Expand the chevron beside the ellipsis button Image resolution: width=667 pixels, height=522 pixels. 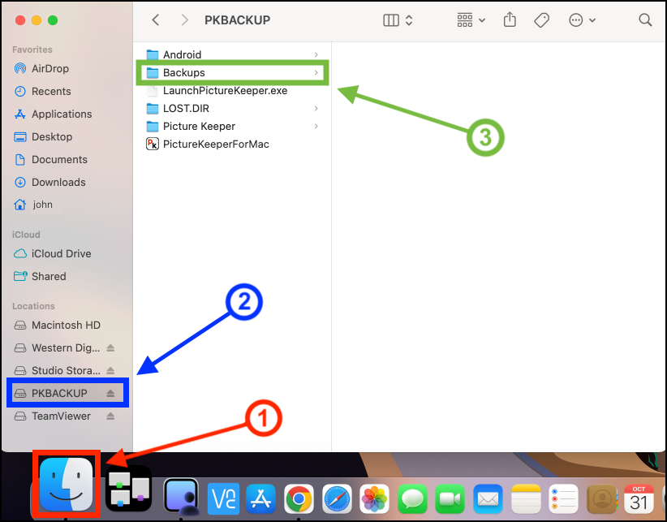coord(592,20)
